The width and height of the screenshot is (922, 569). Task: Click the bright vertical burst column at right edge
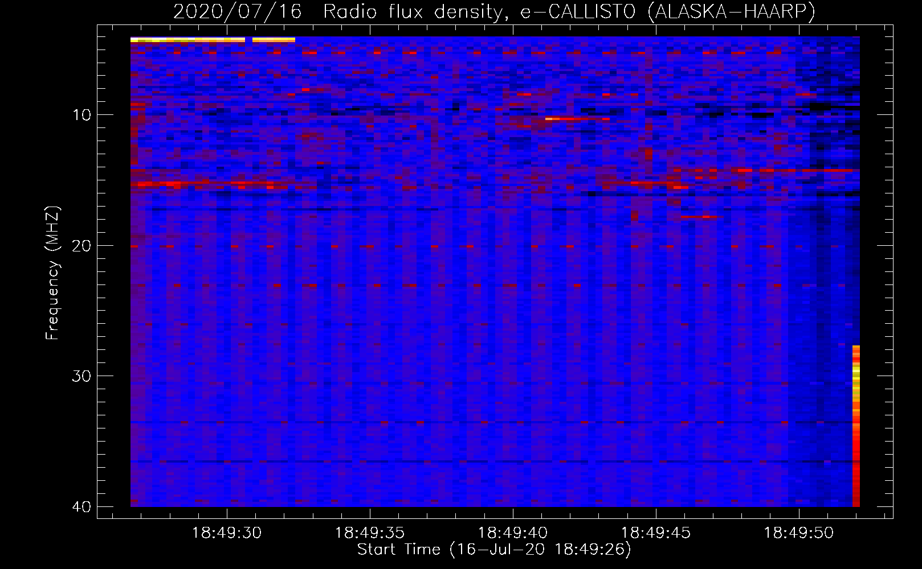pos(856,426)
